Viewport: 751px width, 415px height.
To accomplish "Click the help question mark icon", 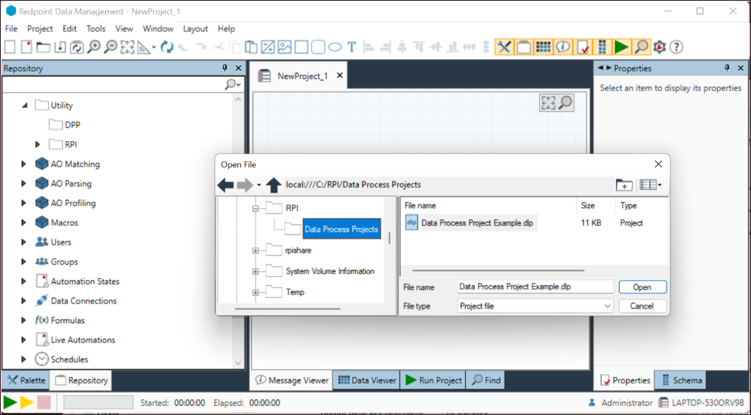I will [676, 47].
